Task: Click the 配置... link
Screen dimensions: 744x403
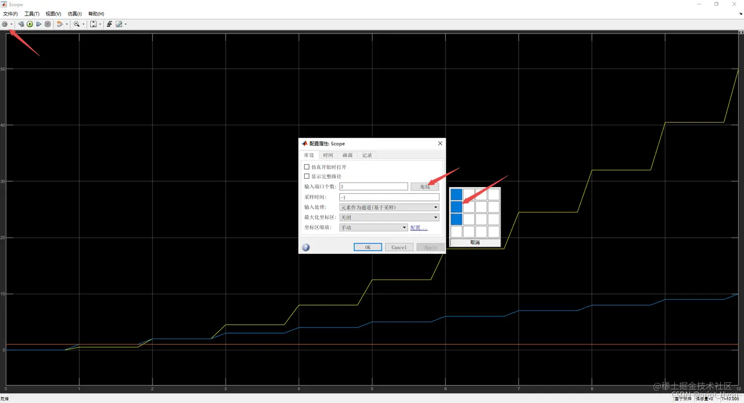Action: 419,227
